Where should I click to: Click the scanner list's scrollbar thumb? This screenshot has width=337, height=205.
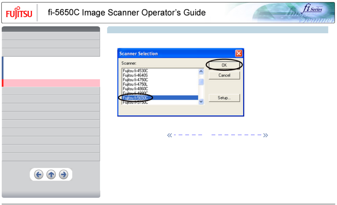[x=201, y=82]
